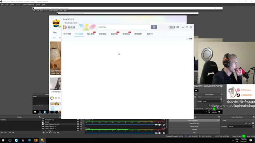Expand Stop Streaming dropdown arrow
The image size is (255, 143).
tap(218, 120)
